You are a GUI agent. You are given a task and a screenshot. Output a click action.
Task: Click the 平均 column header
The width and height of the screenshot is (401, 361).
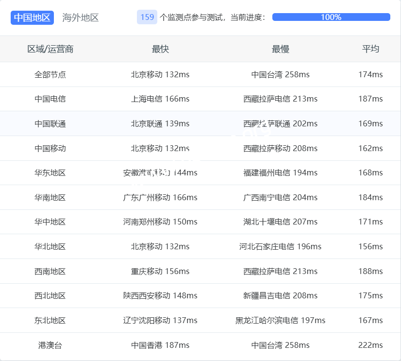[x=370, y=49]
